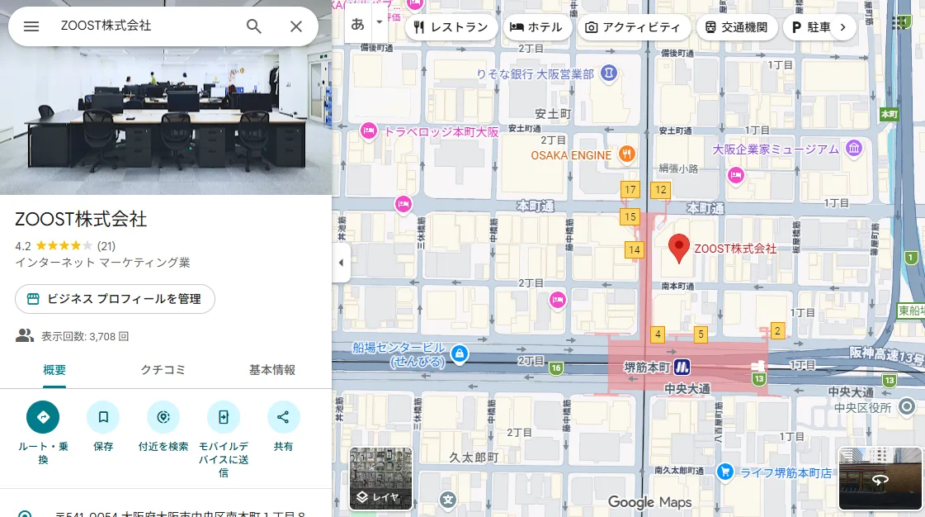This screenshot has width=925, height=517.
Task: Click the あ input method button
Action: (x=357, y=24)
